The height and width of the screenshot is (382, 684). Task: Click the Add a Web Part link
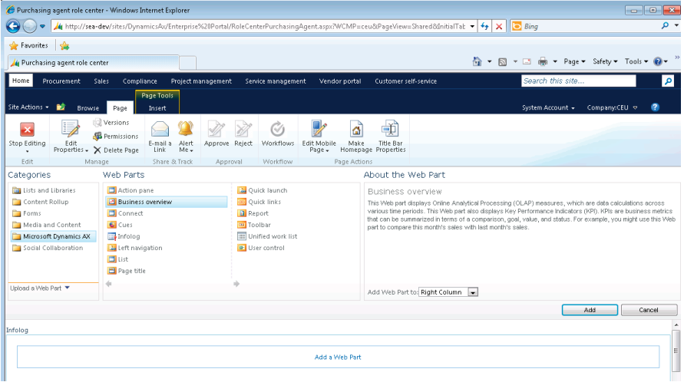click(338, 357)
